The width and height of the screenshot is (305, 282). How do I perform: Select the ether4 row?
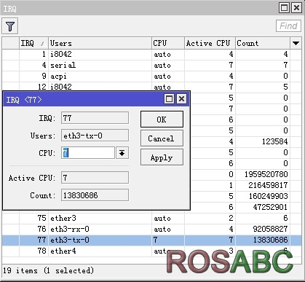[x=151, y=251]
